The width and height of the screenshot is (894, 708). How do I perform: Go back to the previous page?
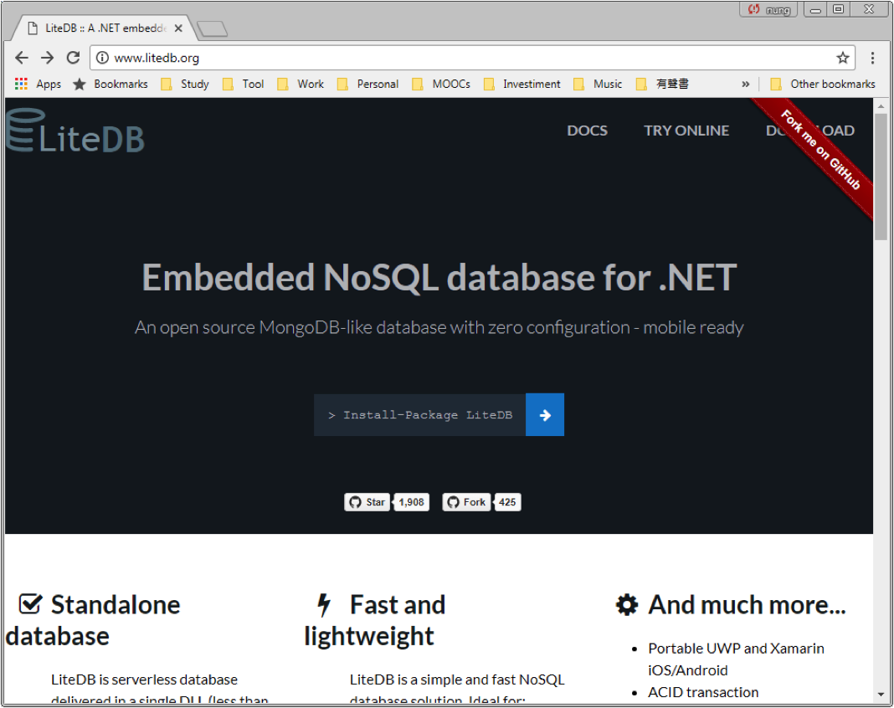(x=22, y=58)
